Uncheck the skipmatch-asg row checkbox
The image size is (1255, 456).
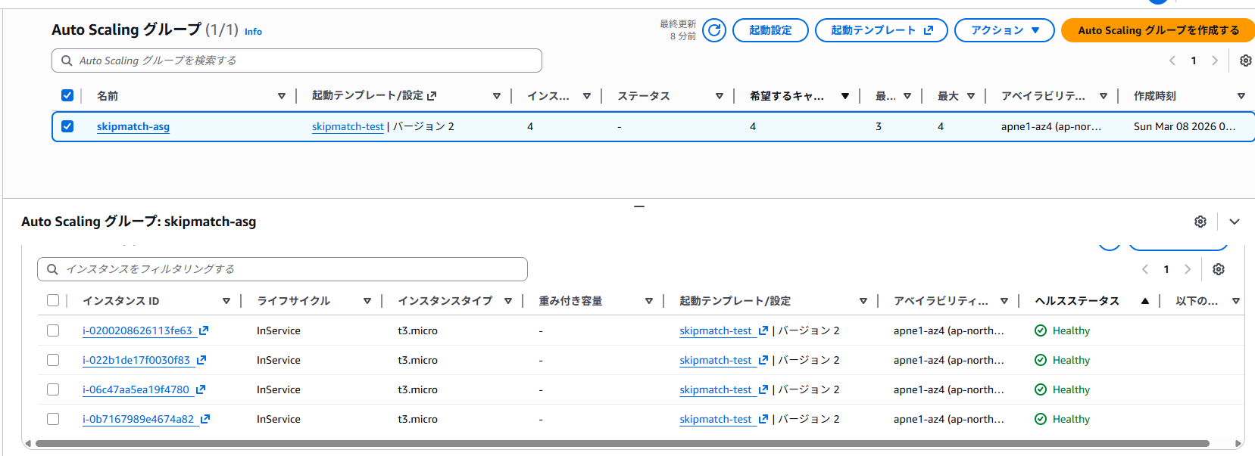click(67, 126)
